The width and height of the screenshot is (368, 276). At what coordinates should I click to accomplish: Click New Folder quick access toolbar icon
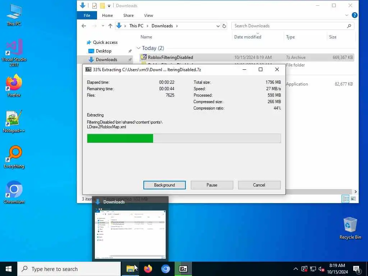[x=102, y=6]
